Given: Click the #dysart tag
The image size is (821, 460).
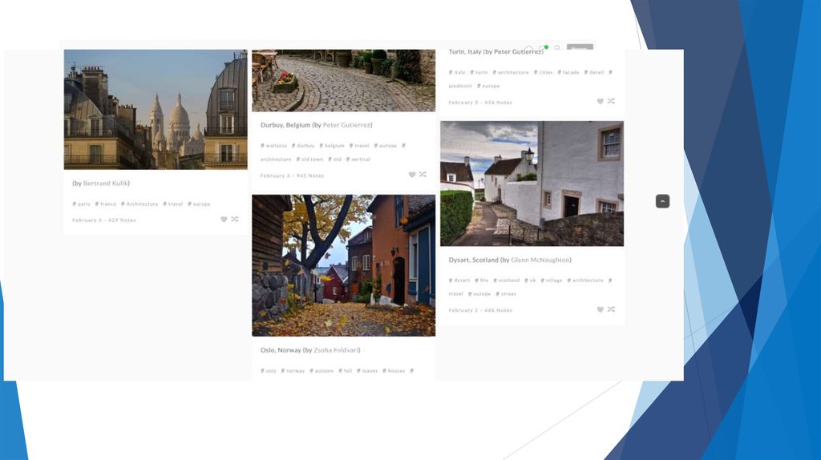Looking at the screenshot, I should (x=459, y=280).
